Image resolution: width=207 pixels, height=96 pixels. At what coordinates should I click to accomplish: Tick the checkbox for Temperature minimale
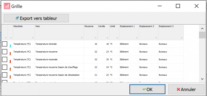click(x=5, y=44)
